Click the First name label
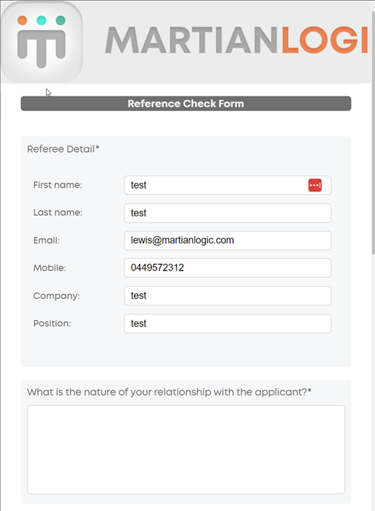 point(58,185)
